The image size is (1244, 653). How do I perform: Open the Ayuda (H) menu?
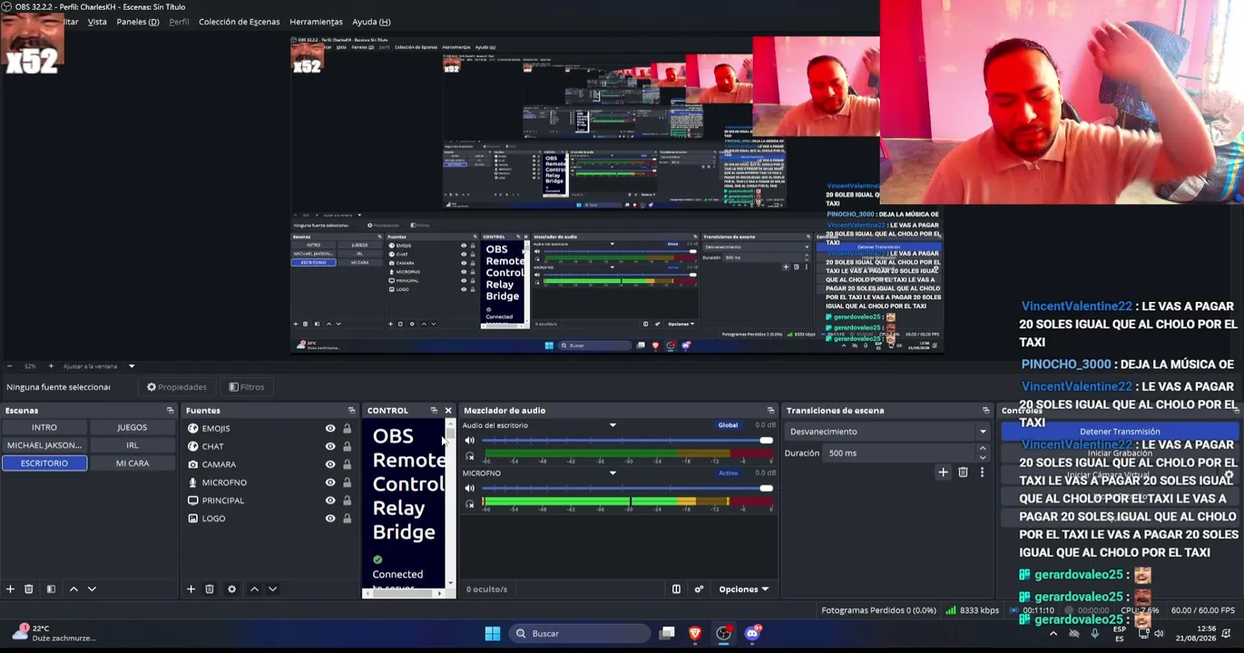coord(371,22)
